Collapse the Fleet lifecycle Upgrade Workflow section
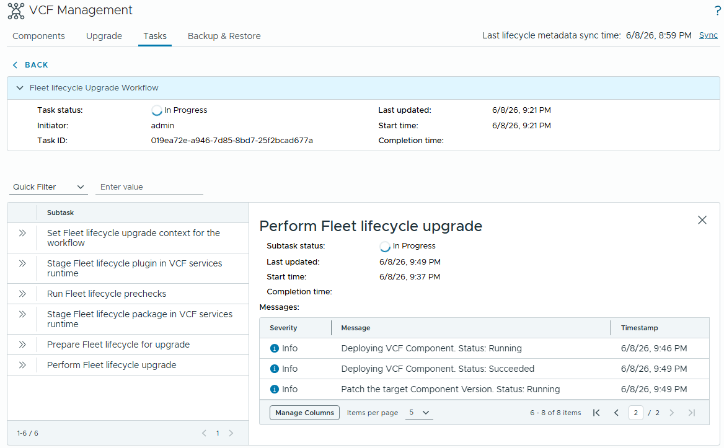This screenshot has height=448, width=724. click(20, 87)
